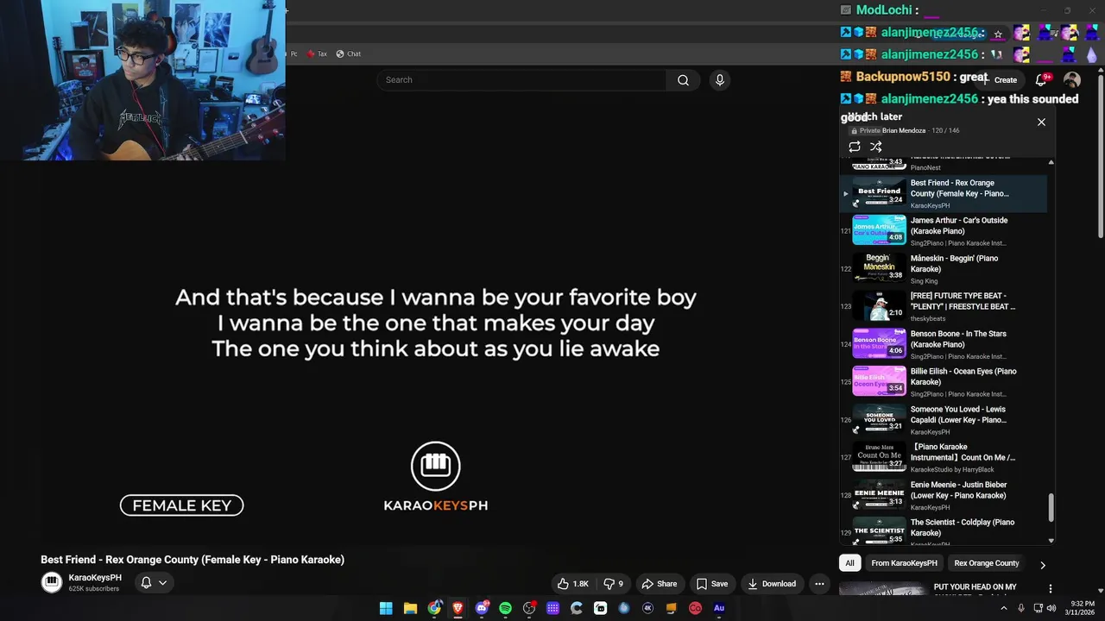Dislike the video (9)

coord(614,584)
